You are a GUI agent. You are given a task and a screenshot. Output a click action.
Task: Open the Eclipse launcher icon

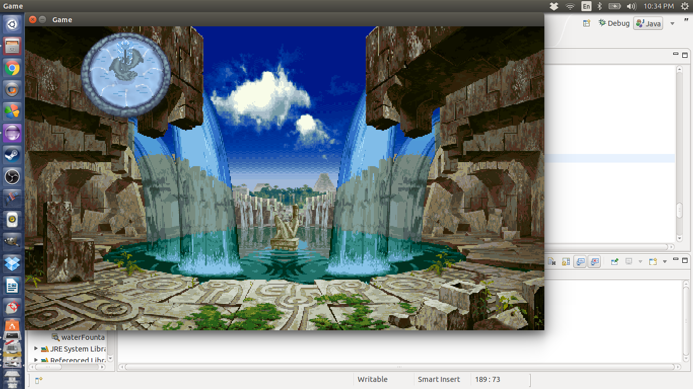pyautogui.click(x=12, y=133)
